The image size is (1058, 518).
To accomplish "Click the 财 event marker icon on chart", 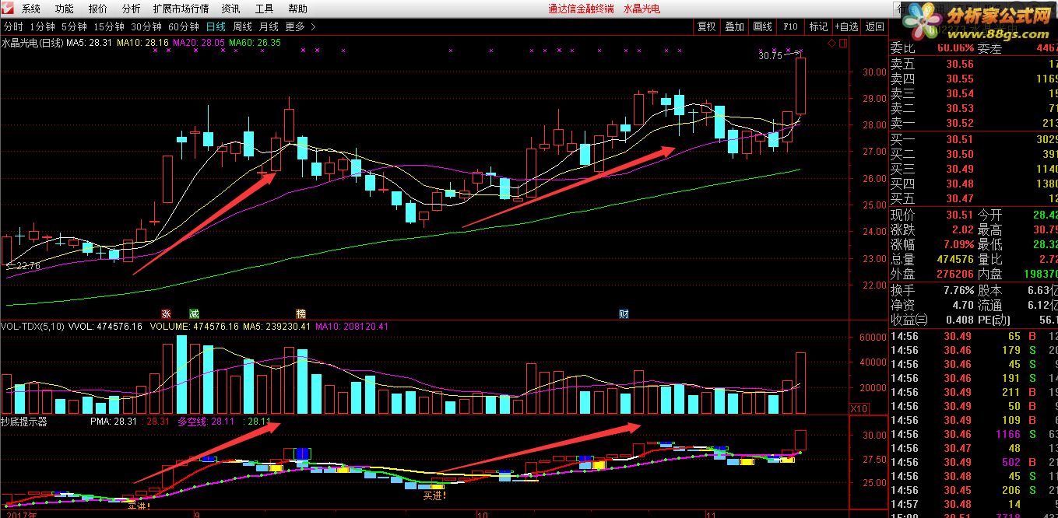I will pos(624,313).
